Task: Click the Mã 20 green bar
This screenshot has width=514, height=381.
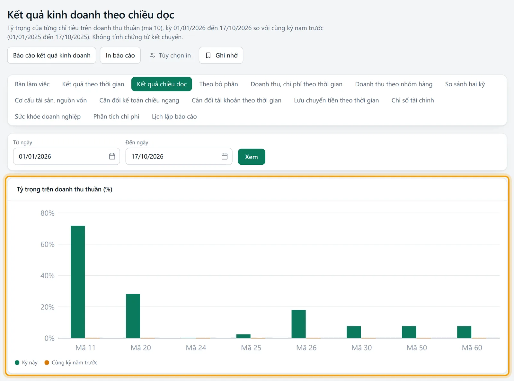Action: point(133,316)
